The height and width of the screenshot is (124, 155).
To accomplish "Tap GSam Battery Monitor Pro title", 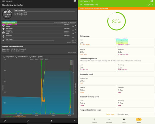I will pos(12,5).
